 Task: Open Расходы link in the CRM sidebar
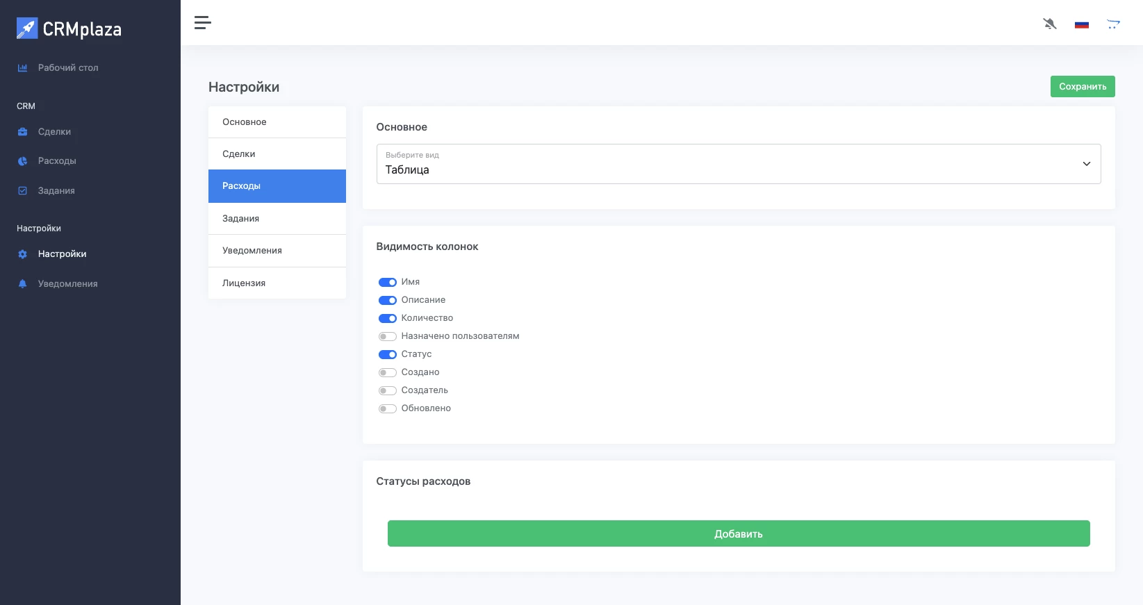(57, 160)
